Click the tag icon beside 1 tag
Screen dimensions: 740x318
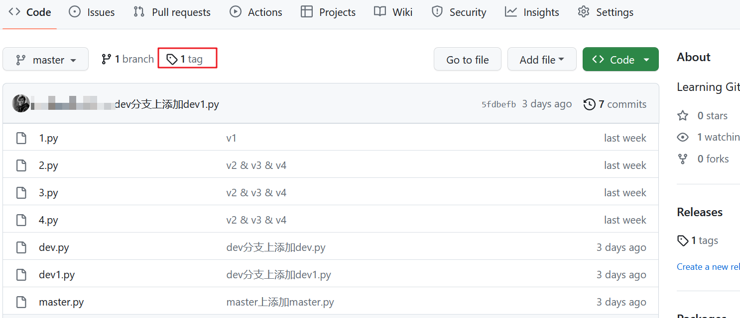pyautogui.click(x=172, y=60)
